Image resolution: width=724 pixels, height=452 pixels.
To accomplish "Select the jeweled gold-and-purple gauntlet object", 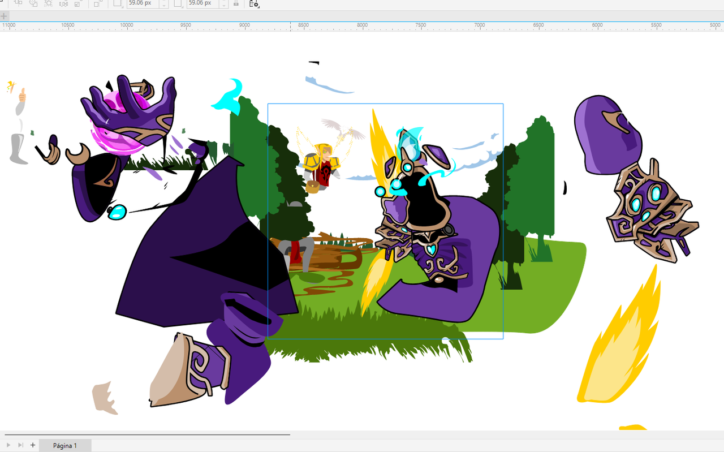I will point(652,212).
